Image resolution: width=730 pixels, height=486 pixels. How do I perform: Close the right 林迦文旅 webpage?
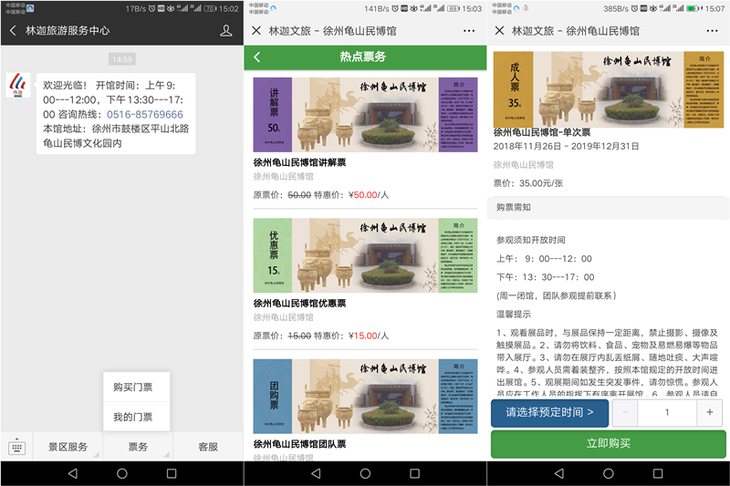click(499, 31)
